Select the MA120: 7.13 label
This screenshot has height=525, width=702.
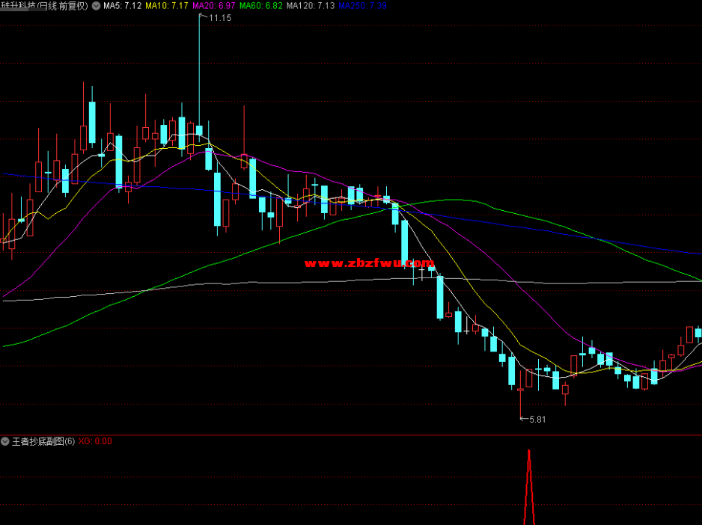coord(311,5)
